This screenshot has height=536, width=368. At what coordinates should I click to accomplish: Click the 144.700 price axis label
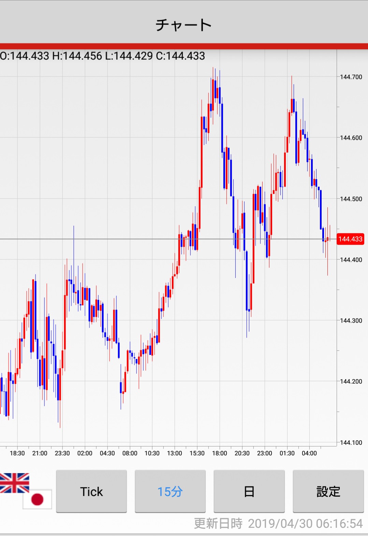pyautogui.click(x=351, y=77)
